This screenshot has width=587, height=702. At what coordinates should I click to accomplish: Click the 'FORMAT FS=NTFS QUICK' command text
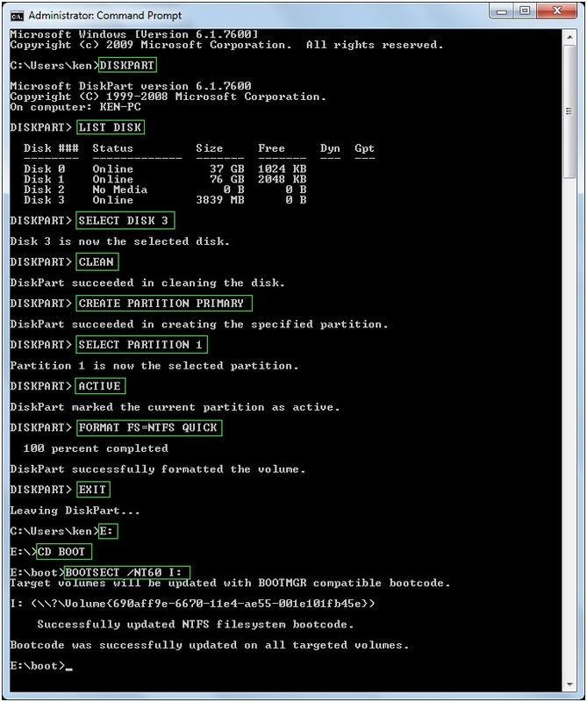point(148,427)
